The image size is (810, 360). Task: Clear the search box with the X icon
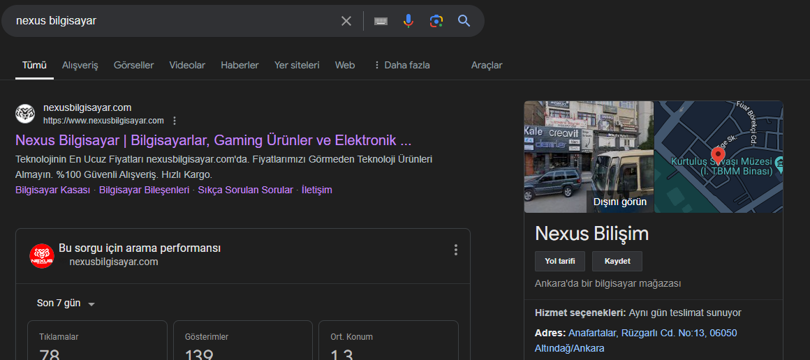(x=346, y=21)
